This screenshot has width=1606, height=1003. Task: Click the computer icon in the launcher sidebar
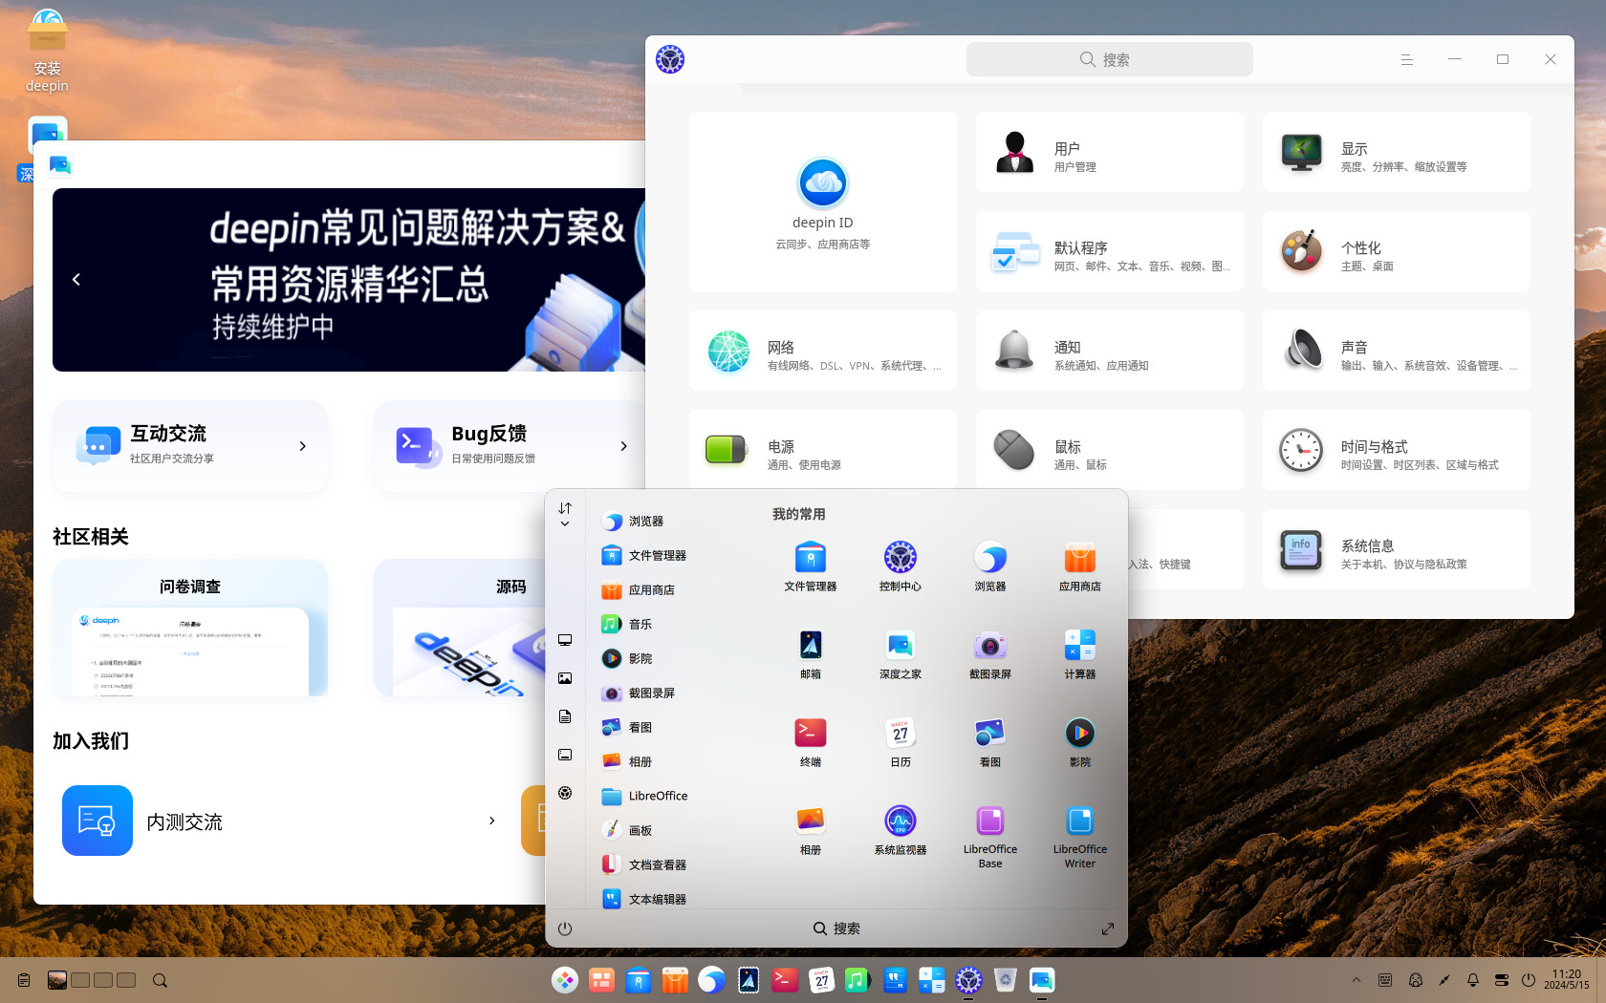click(x=565, y=640)
